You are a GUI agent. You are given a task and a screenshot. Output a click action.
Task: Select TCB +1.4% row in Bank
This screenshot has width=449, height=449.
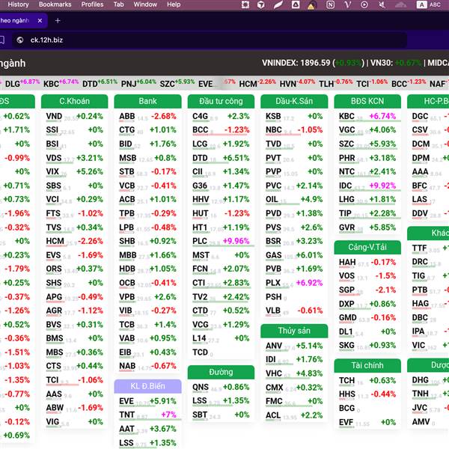147,325
